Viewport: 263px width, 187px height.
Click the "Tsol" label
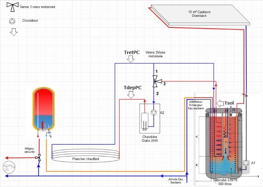point(229,103)
